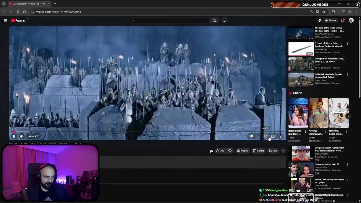Open more actions three-dot menu below video

pyautogui.click(x=283, y=151)
